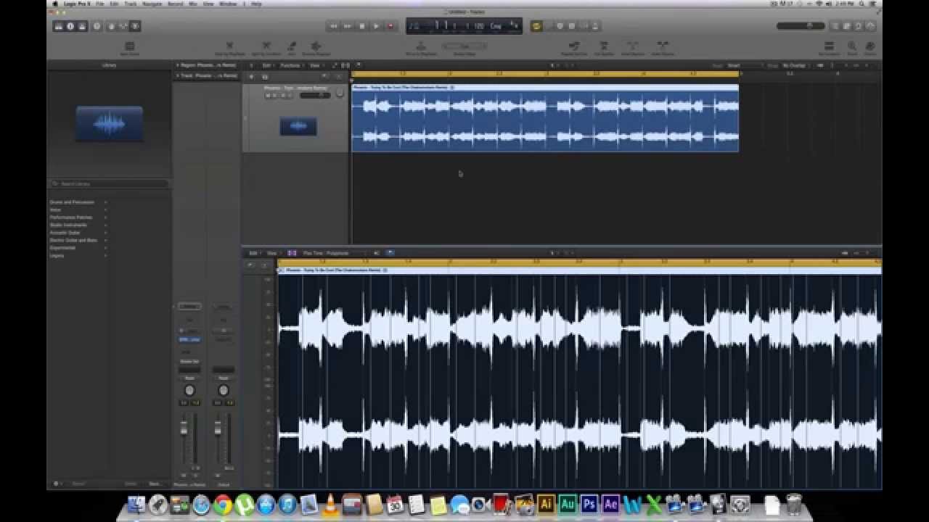929x522 pixels.
Task: Click Split by Locators toolbar icon
Action: pos(266,48)
